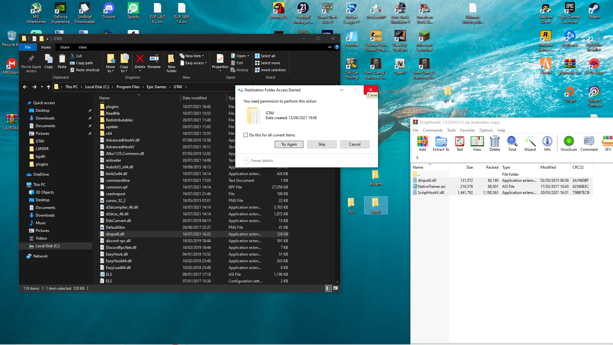Open the View ribbon tab

tap(82, 47)
